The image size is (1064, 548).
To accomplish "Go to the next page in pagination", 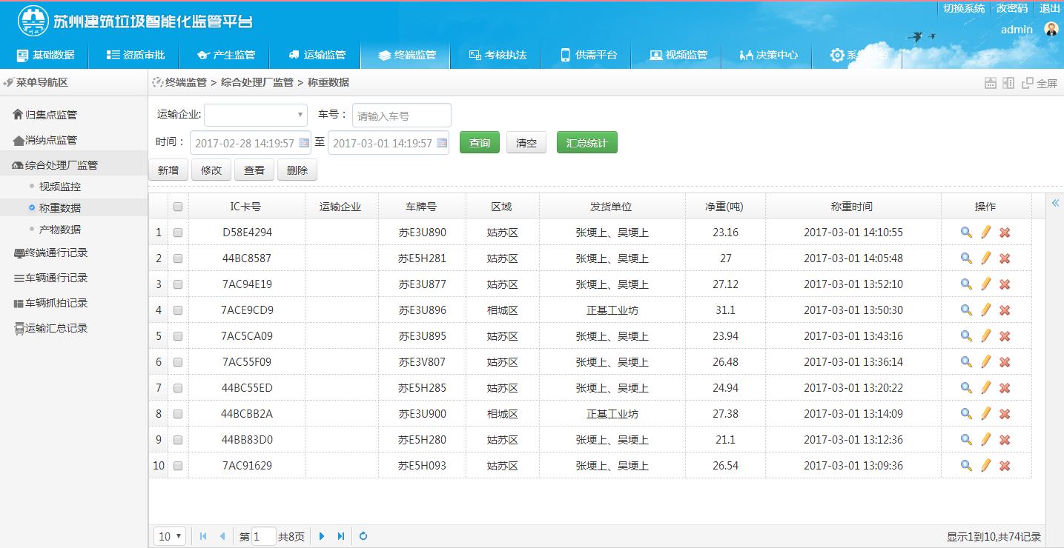I will (x=322, y=536).
